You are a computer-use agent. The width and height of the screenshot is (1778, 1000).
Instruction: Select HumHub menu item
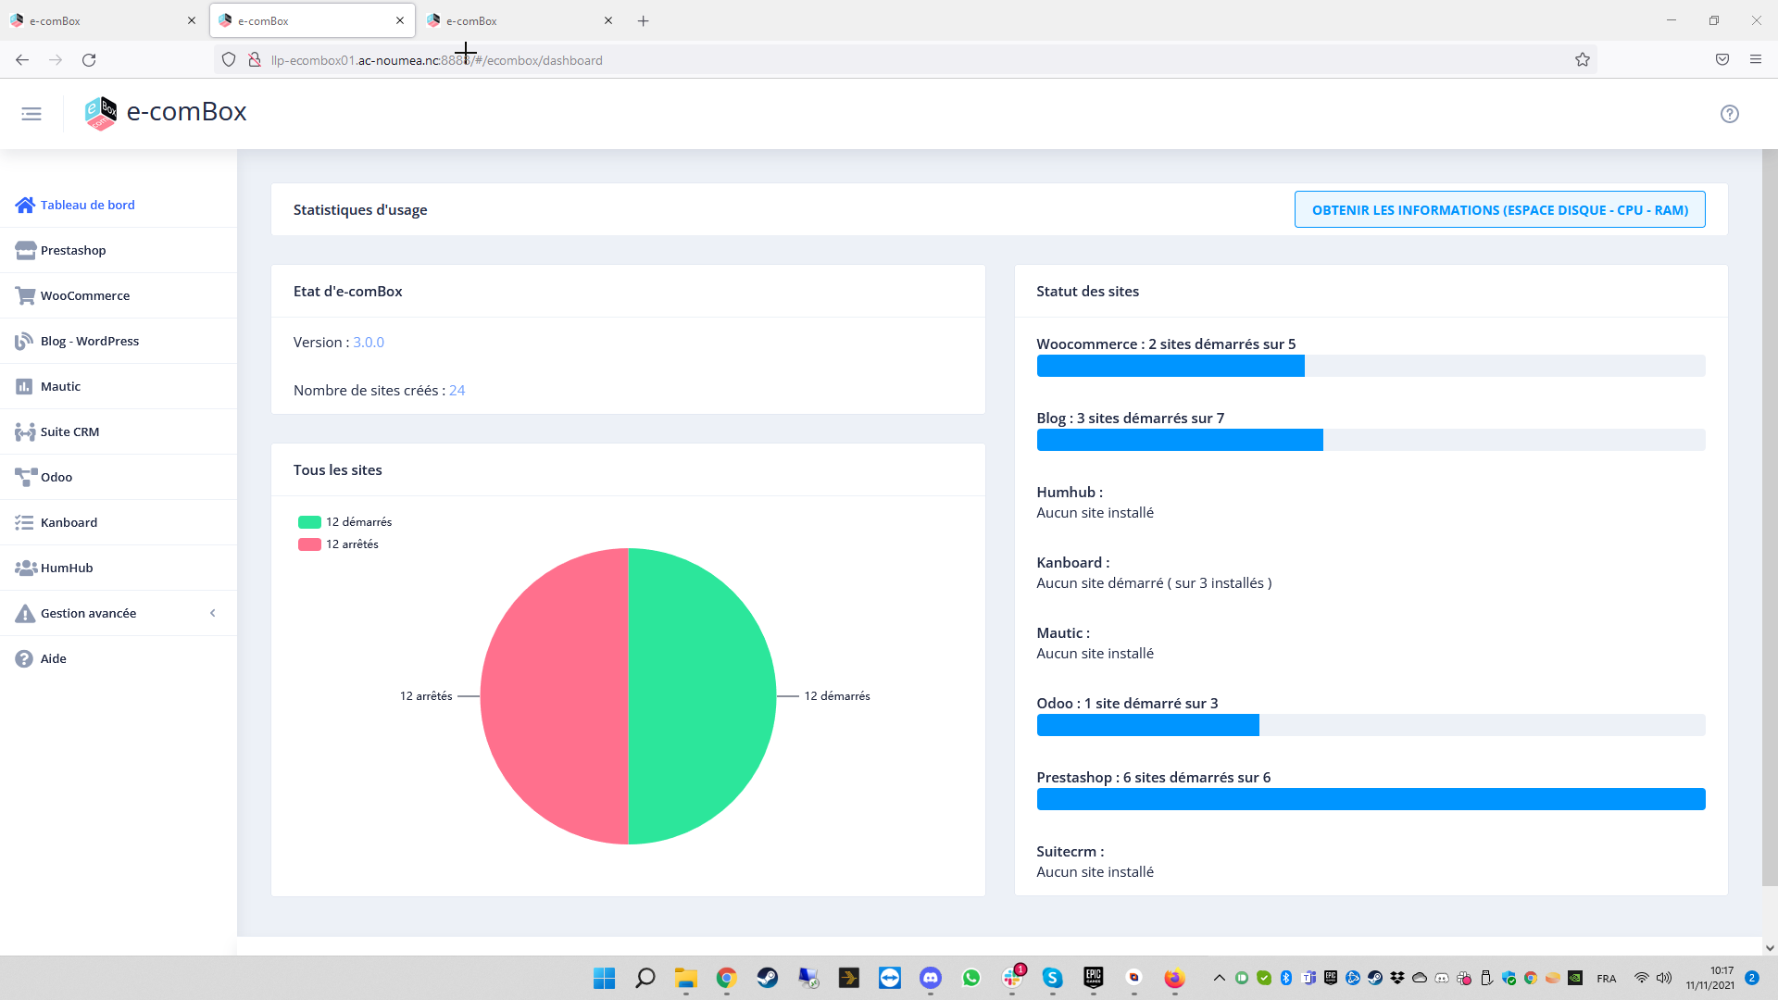[67, 568]
